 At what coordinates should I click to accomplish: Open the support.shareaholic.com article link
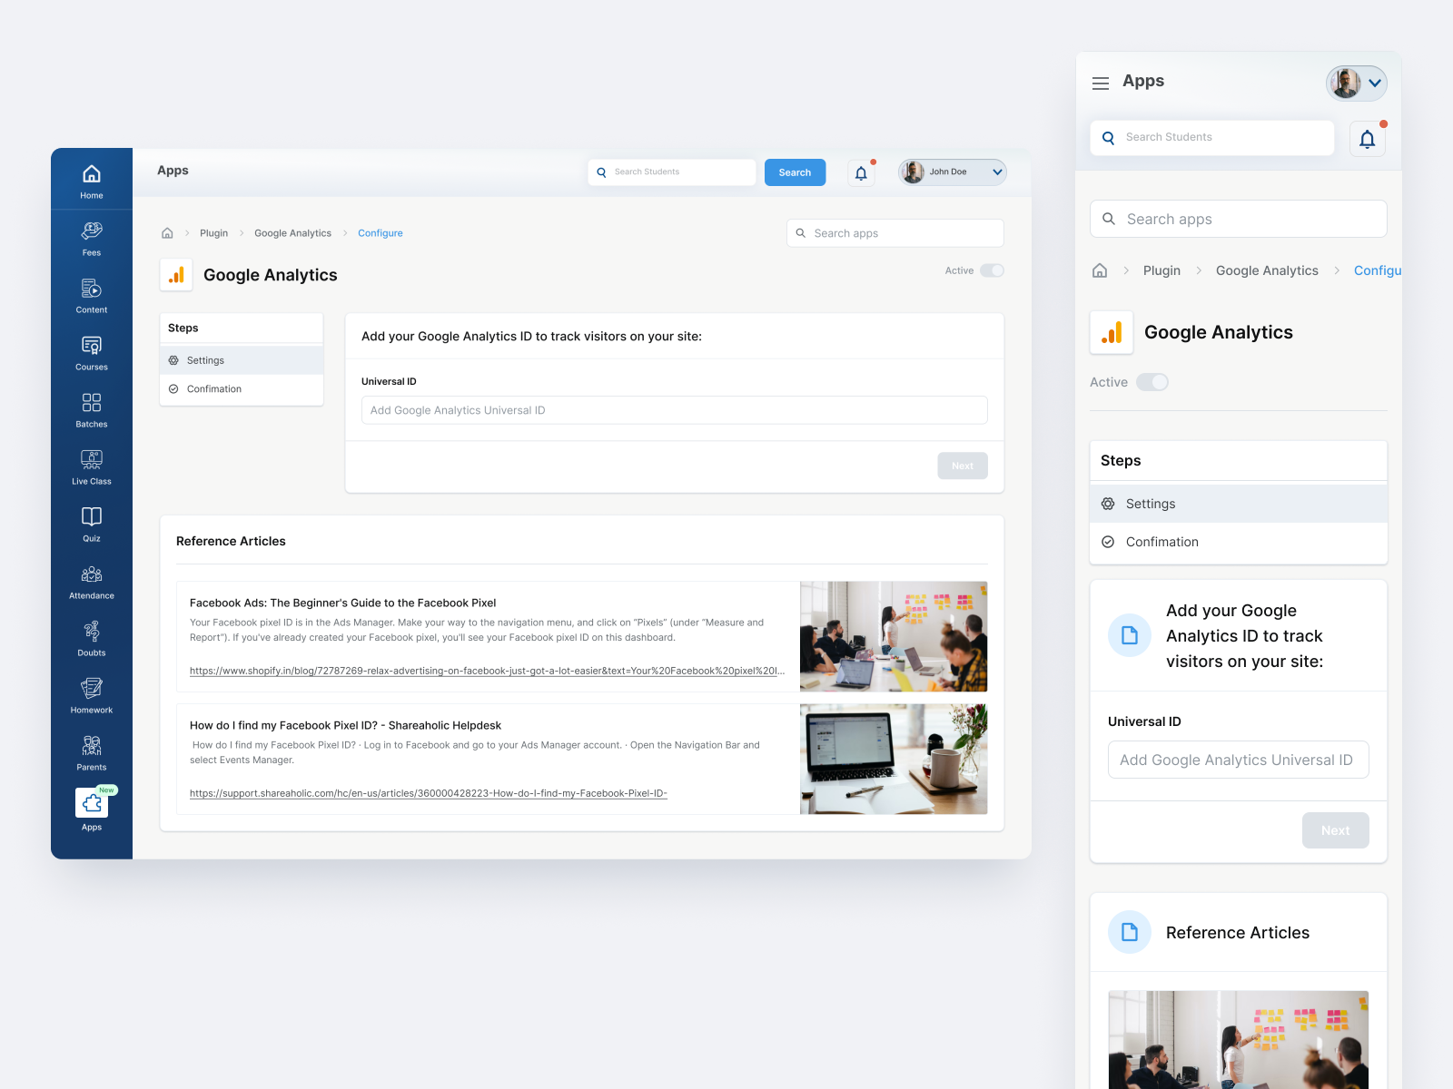click(429, 793)
